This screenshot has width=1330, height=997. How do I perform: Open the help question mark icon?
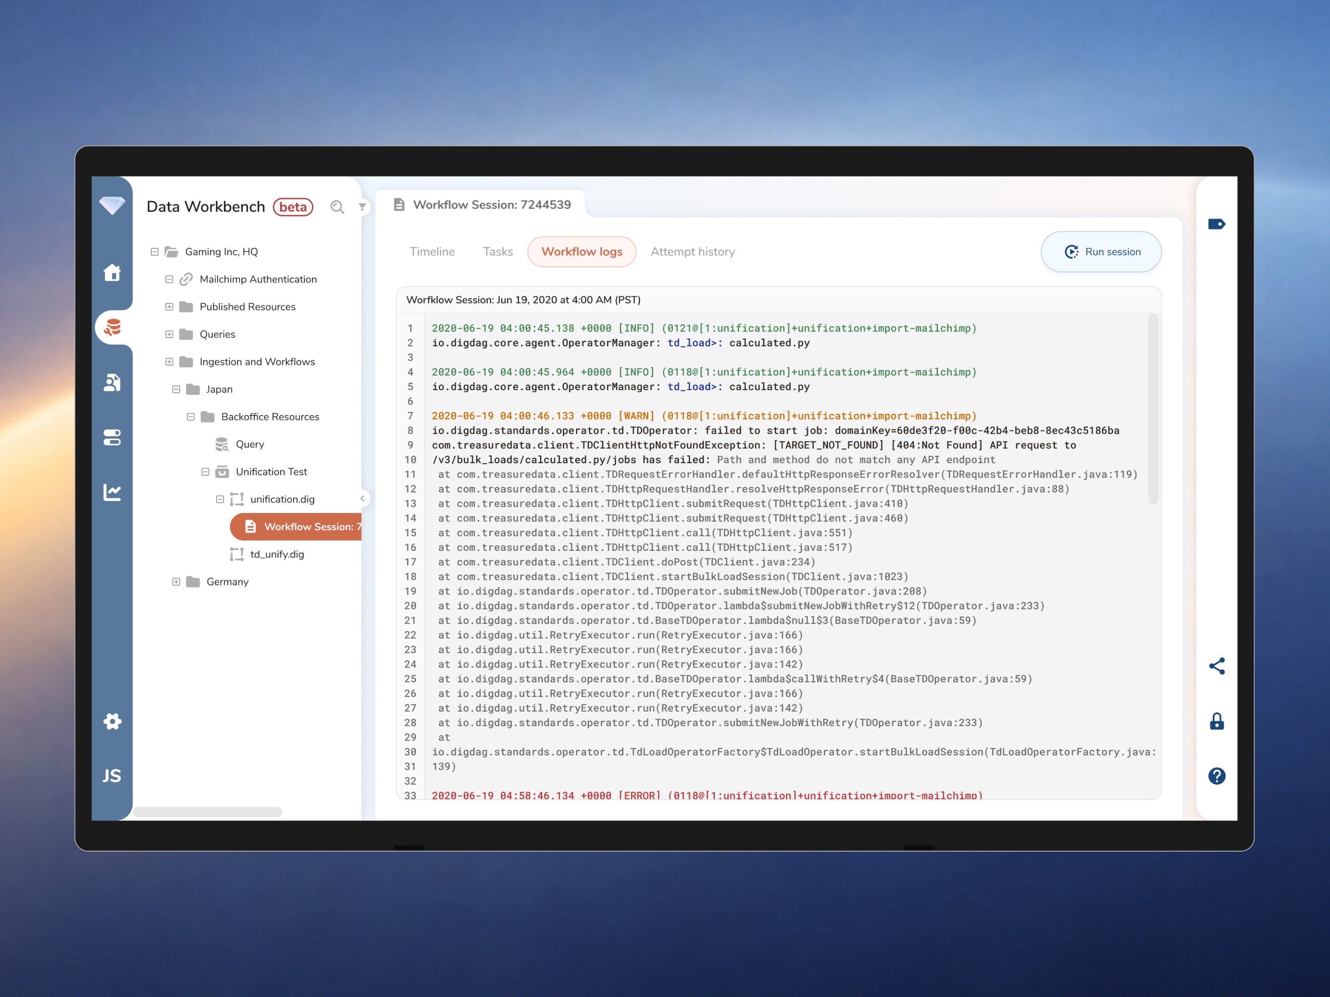[1217, 776]
